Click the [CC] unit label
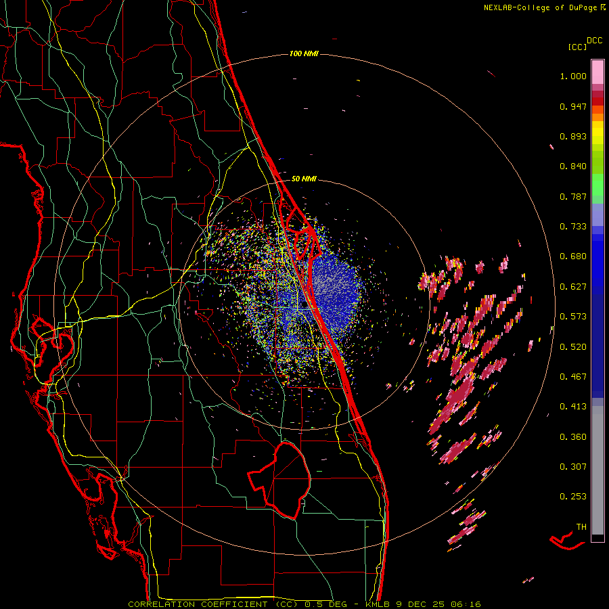The image size is (609, 609). point(577,47)
